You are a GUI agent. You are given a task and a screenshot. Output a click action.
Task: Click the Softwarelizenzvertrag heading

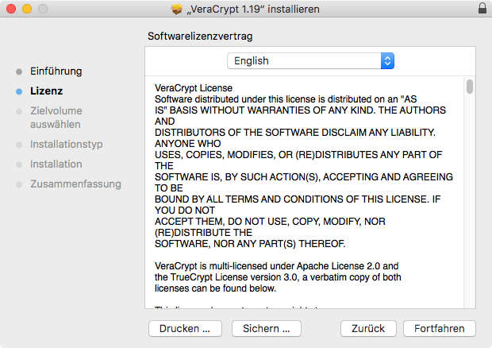coord(200,37)
